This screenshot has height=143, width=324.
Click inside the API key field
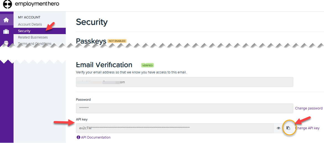175,128
